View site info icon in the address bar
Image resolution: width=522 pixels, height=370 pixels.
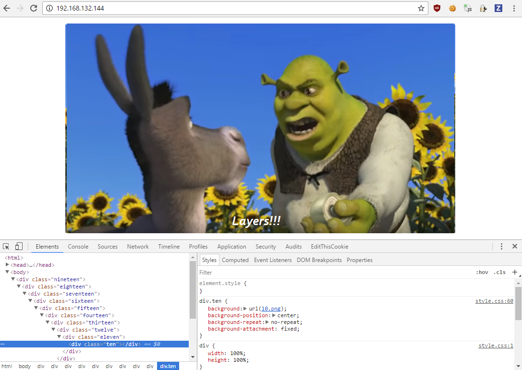[49, 8]
